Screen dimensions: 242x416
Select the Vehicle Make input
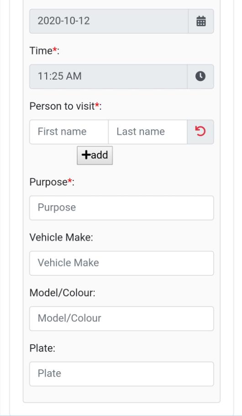121,263
